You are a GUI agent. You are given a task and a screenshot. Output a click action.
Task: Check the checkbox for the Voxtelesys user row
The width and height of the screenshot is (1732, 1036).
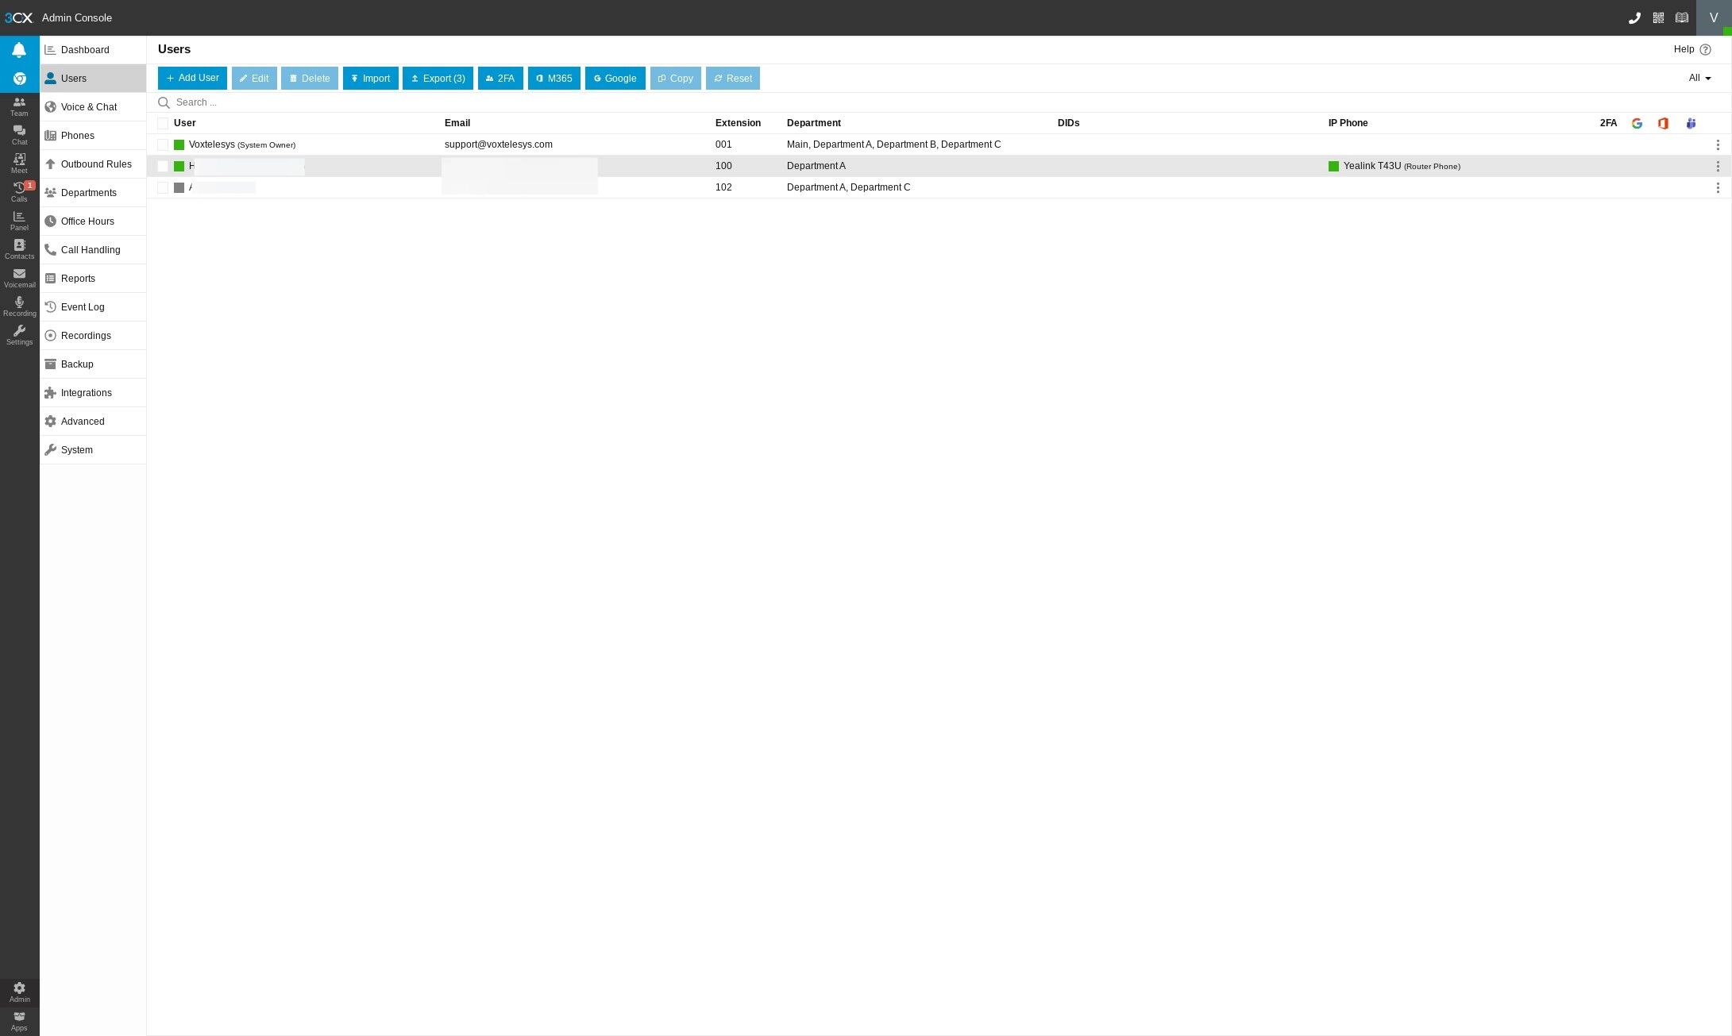[x=164, y=144]
